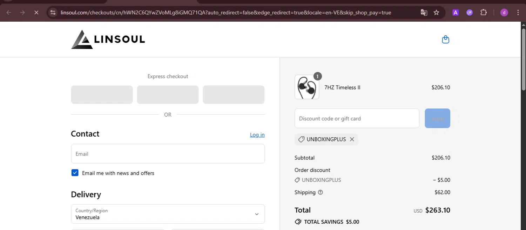526x230 pixels.
Task: Click the Log in link
Action: point(257,135)
